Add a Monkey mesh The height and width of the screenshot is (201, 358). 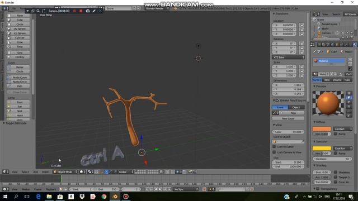point(18,57)
